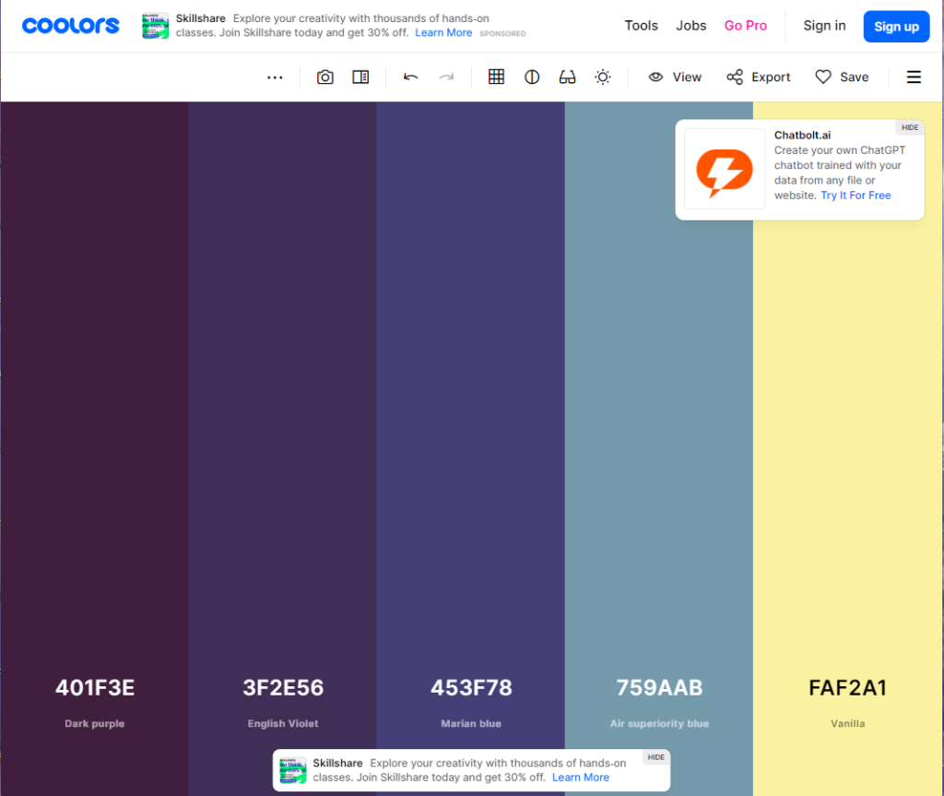Screen dimensions: 944x796
Task: Click the Go Pro link
Action: pyautogui.click(x=745, y=26)
